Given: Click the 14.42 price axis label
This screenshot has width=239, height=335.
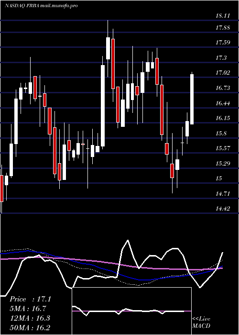Looking at the screenshot, I should (223, 208).
